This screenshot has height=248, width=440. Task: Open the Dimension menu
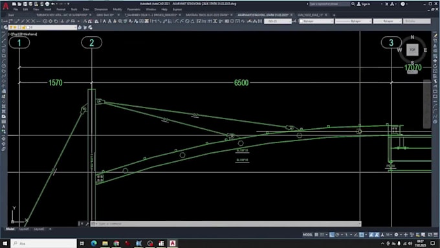101,9
